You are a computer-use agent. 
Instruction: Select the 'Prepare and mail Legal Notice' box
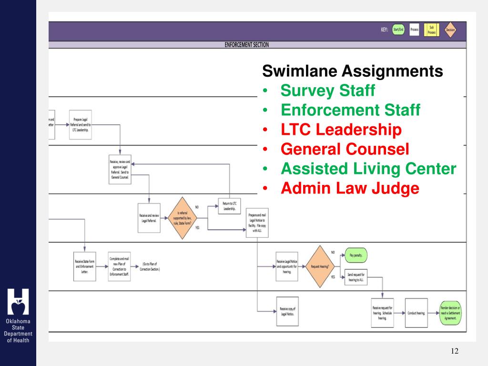[257, 223]
